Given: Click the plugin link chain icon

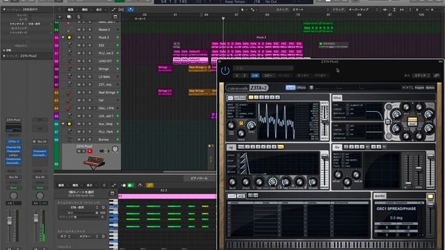Looking at the screenshot, I should coord(437,76).
